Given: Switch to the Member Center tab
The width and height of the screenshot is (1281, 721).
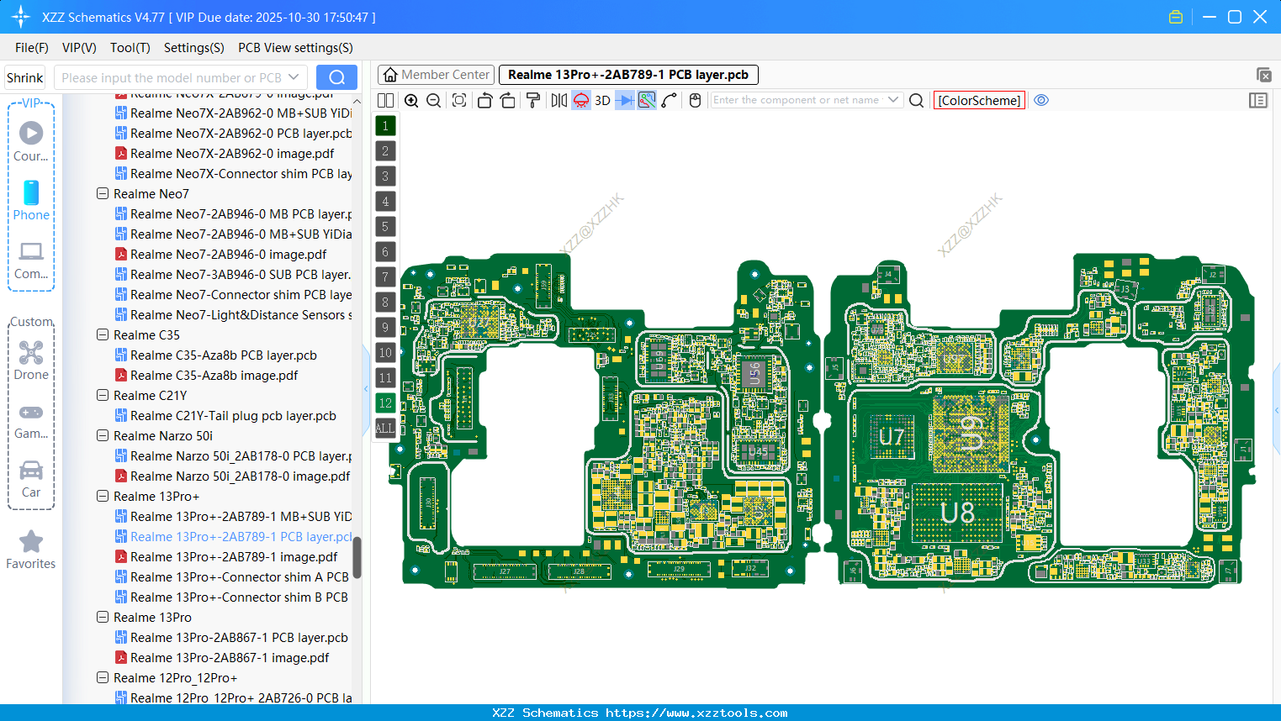Looking at the screenshot, I should point(437,75).
